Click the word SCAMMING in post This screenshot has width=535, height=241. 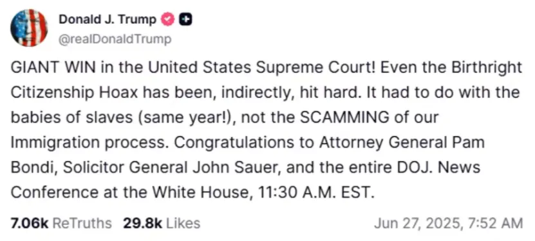[344, 118]
